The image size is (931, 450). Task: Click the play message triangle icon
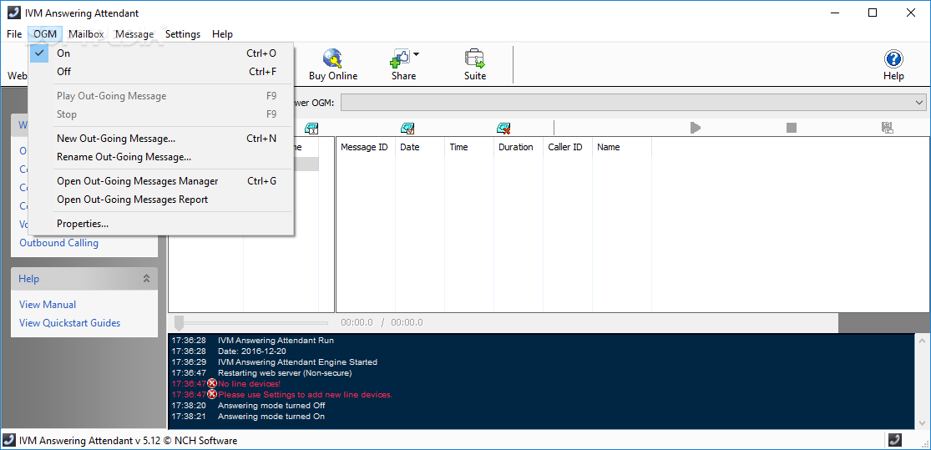tap(696, 128)
